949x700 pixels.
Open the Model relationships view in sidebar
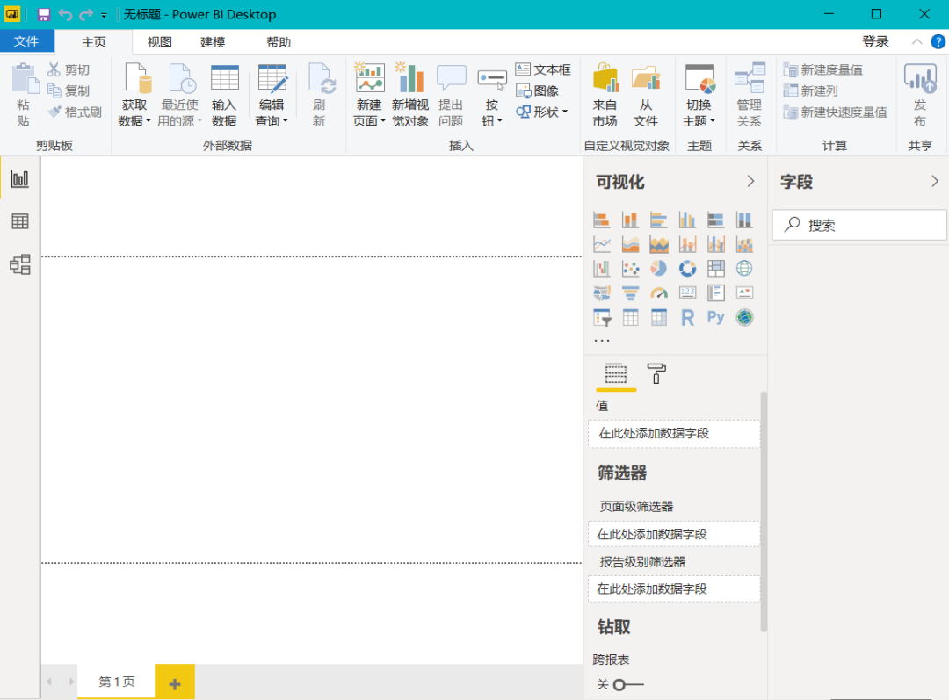19,264
